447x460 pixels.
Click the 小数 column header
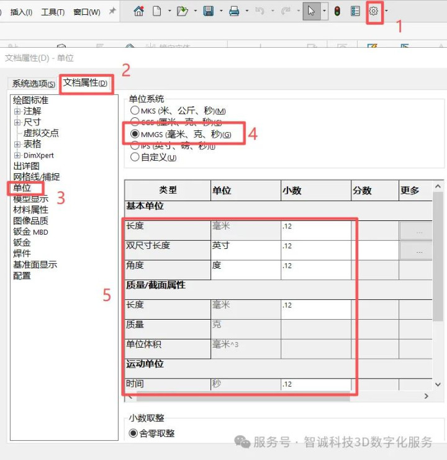point(316,191)
